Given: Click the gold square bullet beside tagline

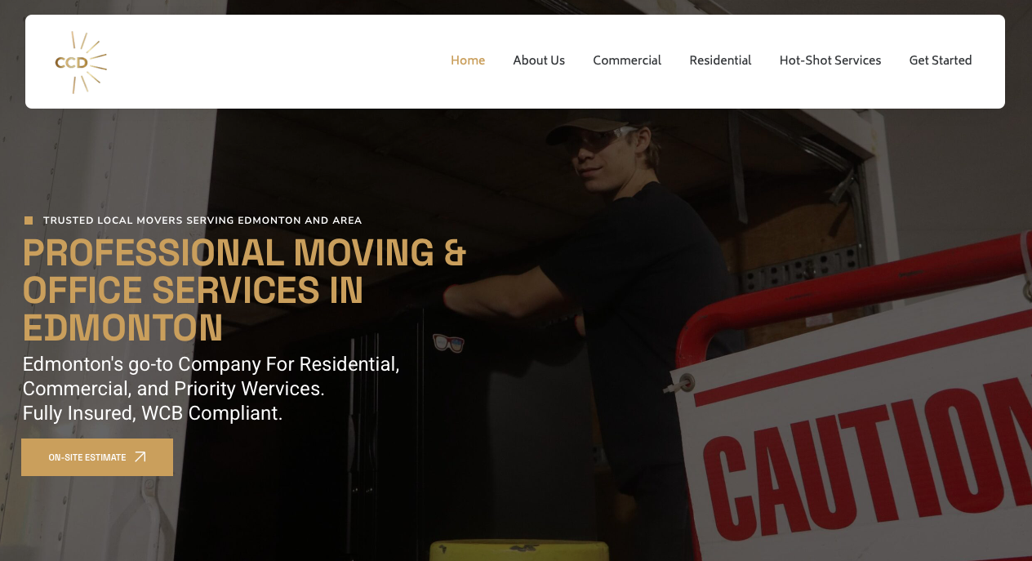Looking at the screenshot, I should point(29,220).
